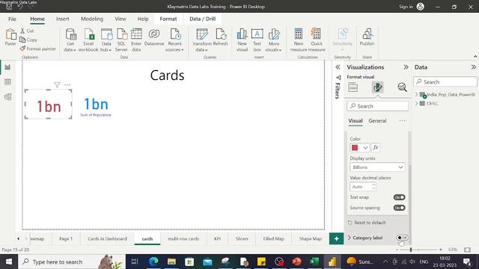The image size is (479, 269).
Task: Click Recent sources
Action: point(174,40)
